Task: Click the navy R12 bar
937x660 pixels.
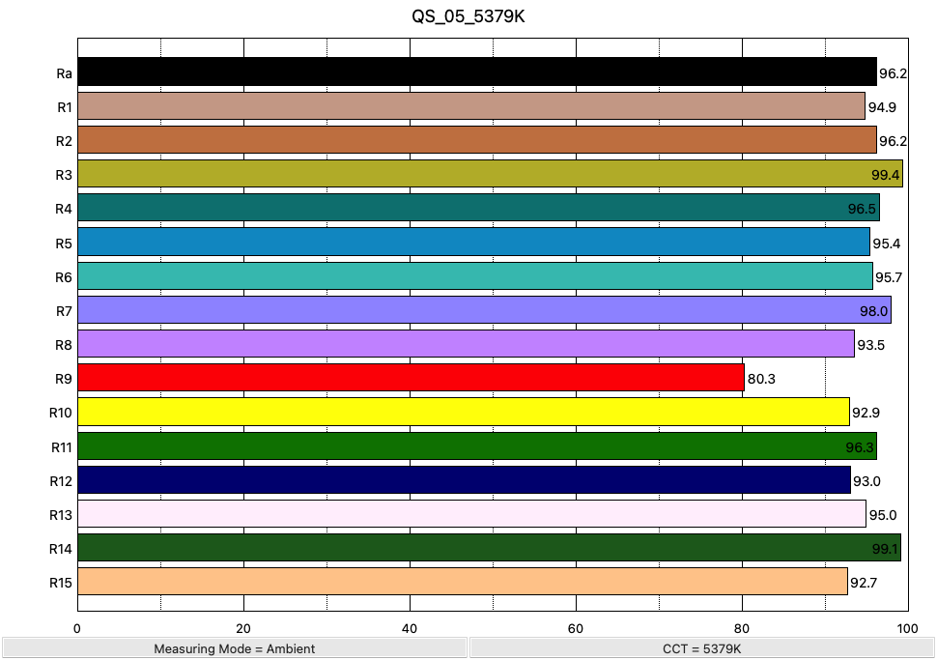Action: pyautogui.click(x=465, y=480)
